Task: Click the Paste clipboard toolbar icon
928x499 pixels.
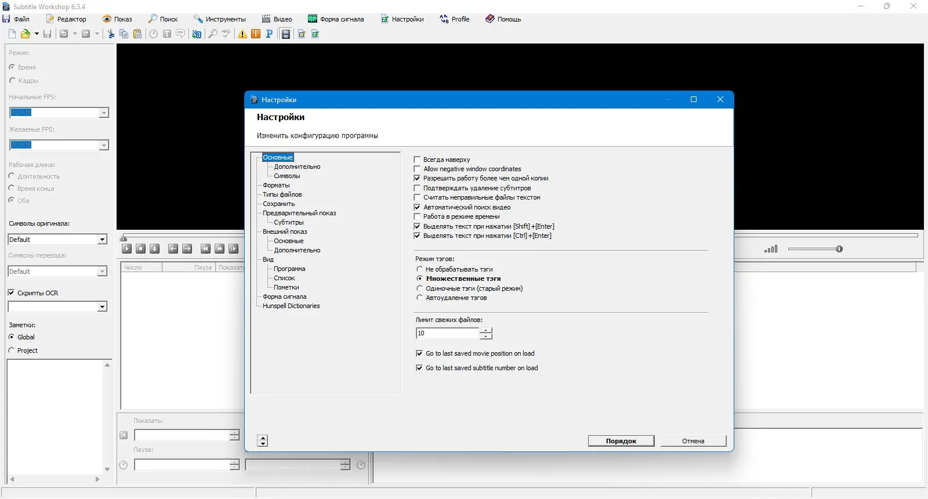Action: 137,34
